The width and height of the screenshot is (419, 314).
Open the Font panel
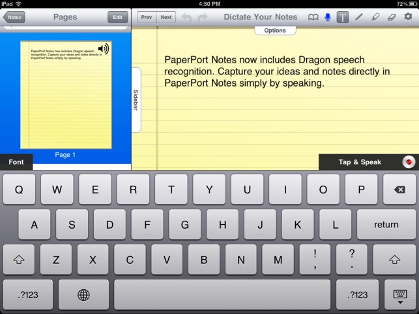pos(16,162)
